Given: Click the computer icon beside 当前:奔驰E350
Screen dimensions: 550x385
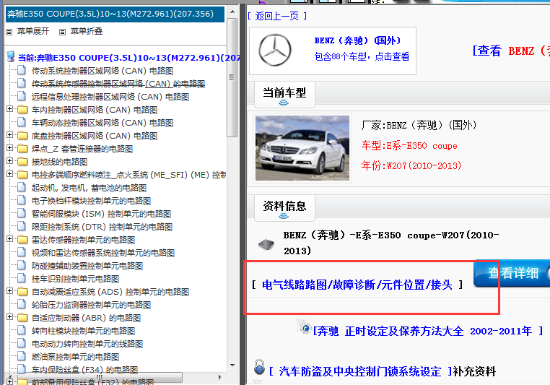Looking at the screenshot, I should coord(11,56).
